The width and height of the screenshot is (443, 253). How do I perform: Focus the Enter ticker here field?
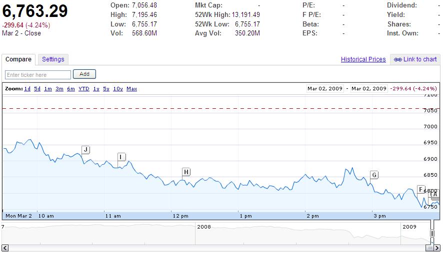pyautogui.click(x=38, y=75)
